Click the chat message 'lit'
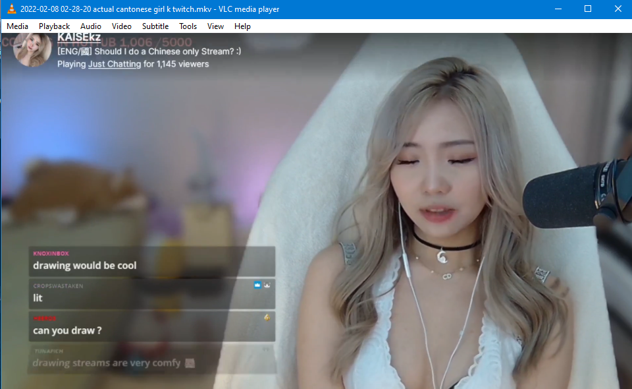Screen dimensions: 632x389 point(38,298)
